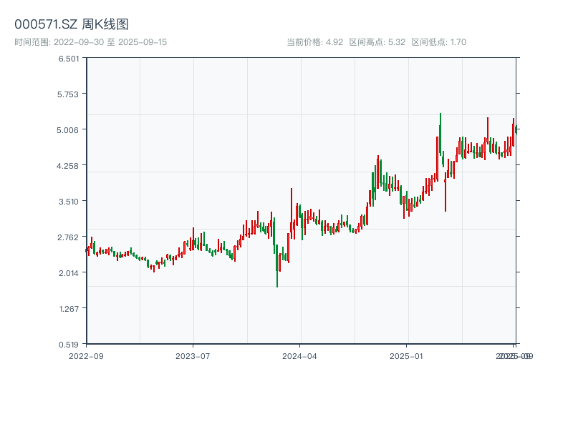Image resolution: width=573 pixels, height=429 pixels.
Task: Click the 2022-09 x-axis date label
Action: click(86, 355)
